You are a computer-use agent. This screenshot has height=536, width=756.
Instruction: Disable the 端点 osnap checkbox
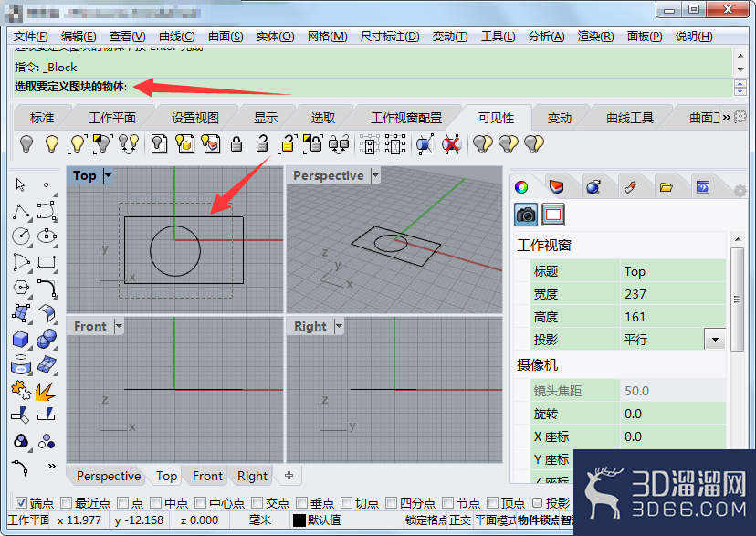point(21,503)
